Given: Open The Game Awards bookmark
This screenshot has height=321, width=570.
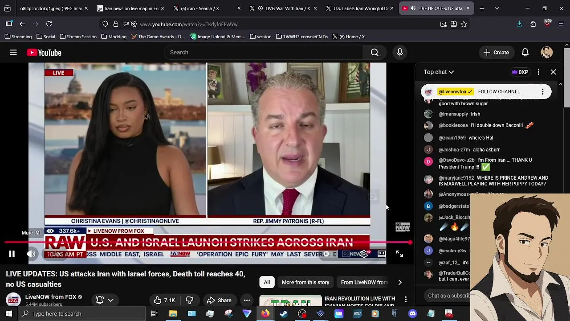Looking at the screenshot, I should [158, 37].
